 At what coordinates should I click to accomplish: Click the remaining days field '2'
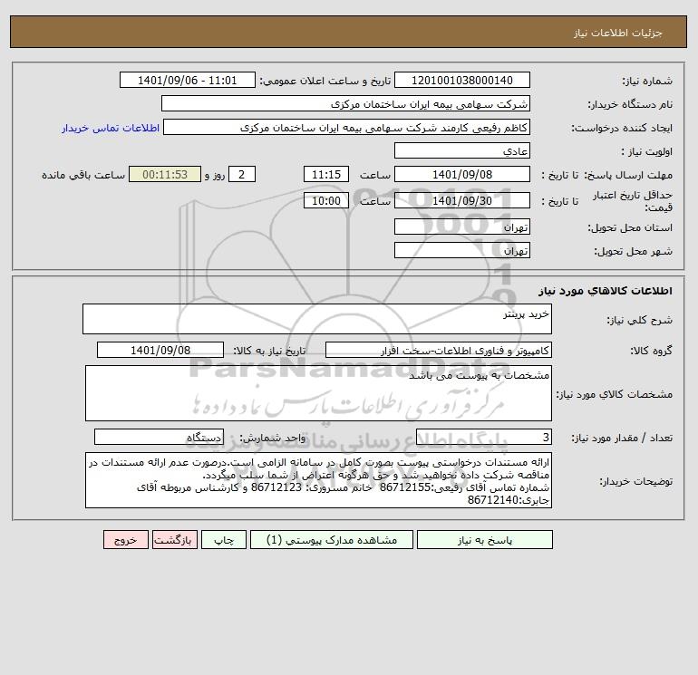pos(242,175)
